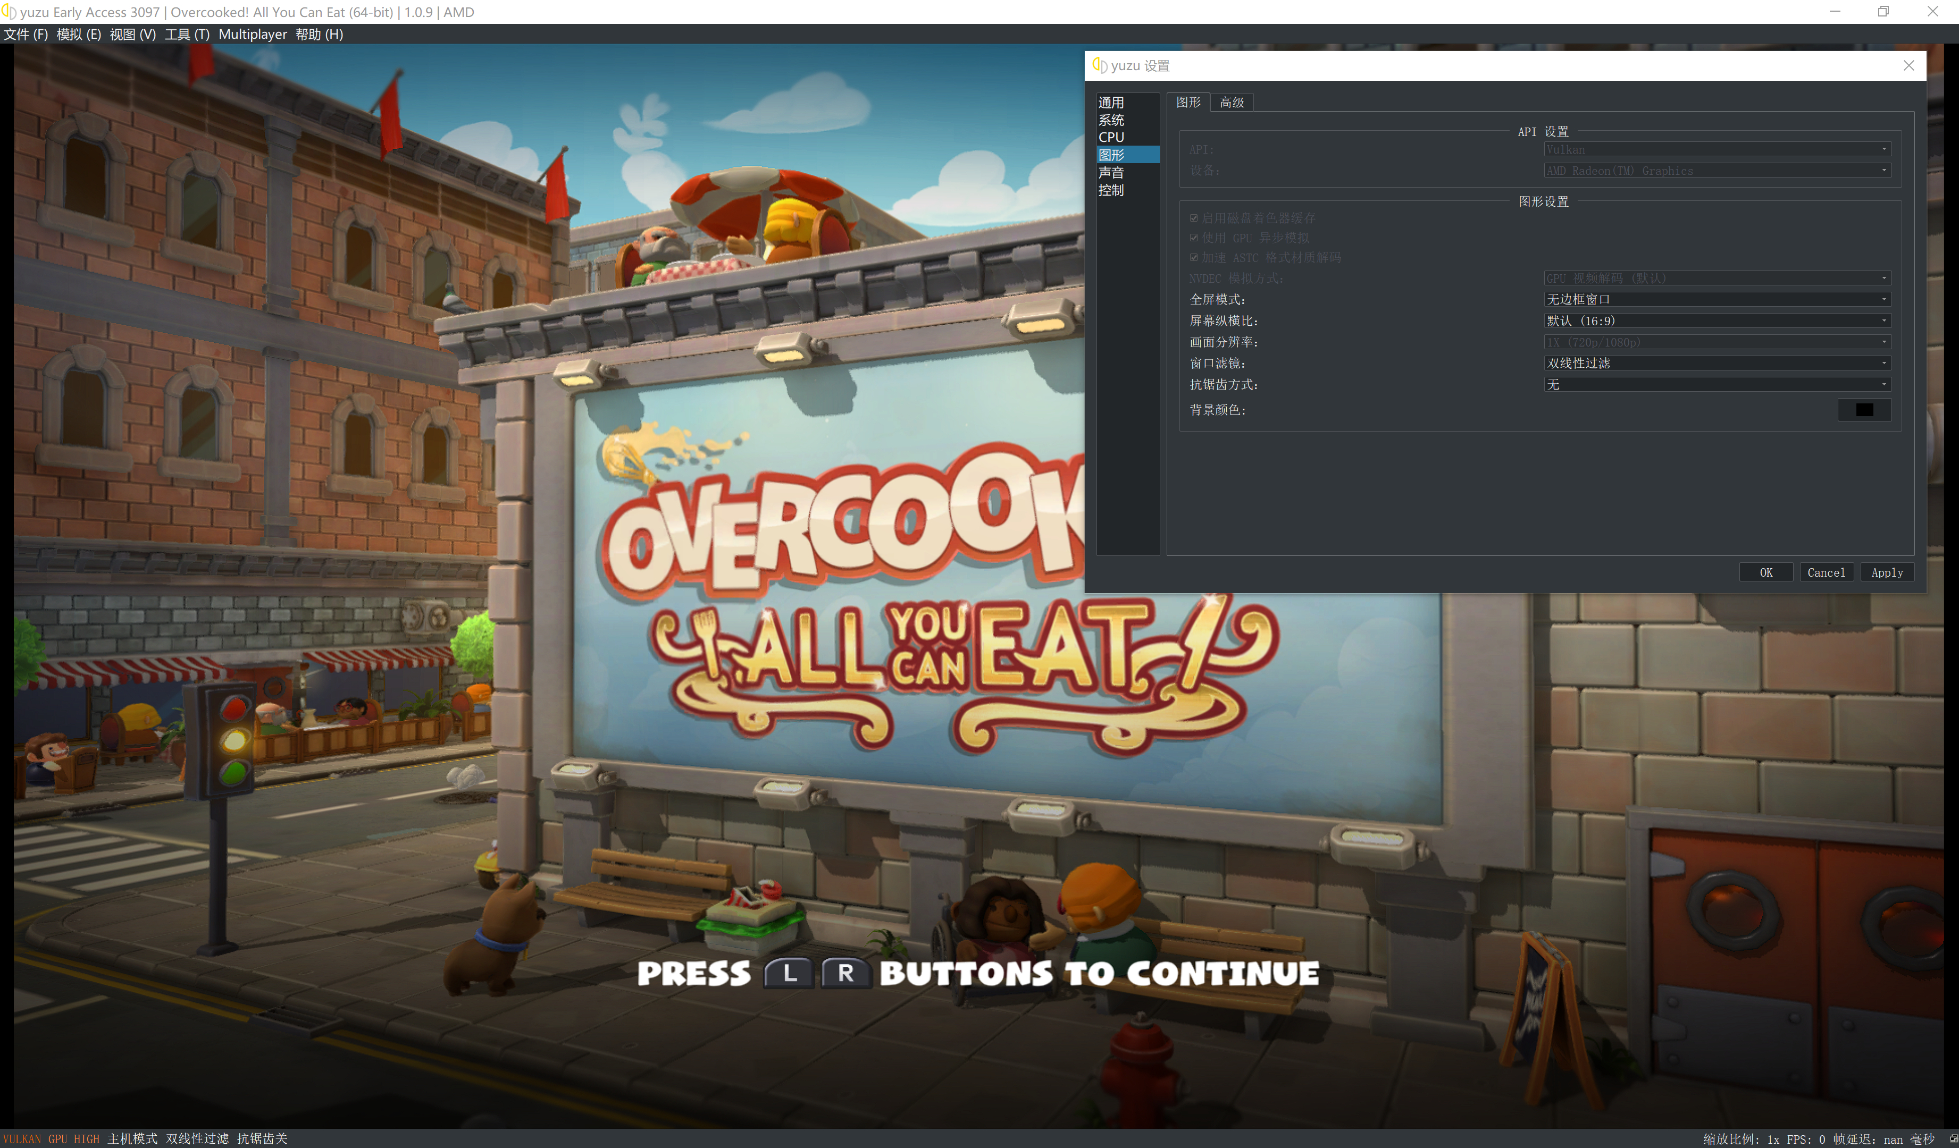The image size is (1959, 1148).
Task: Open the 窗口滤镜 dropdown
Action: [x=1717, y=362]
